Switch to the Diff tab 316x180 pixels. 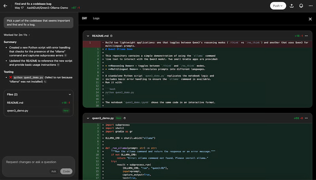tap(84, 18)
